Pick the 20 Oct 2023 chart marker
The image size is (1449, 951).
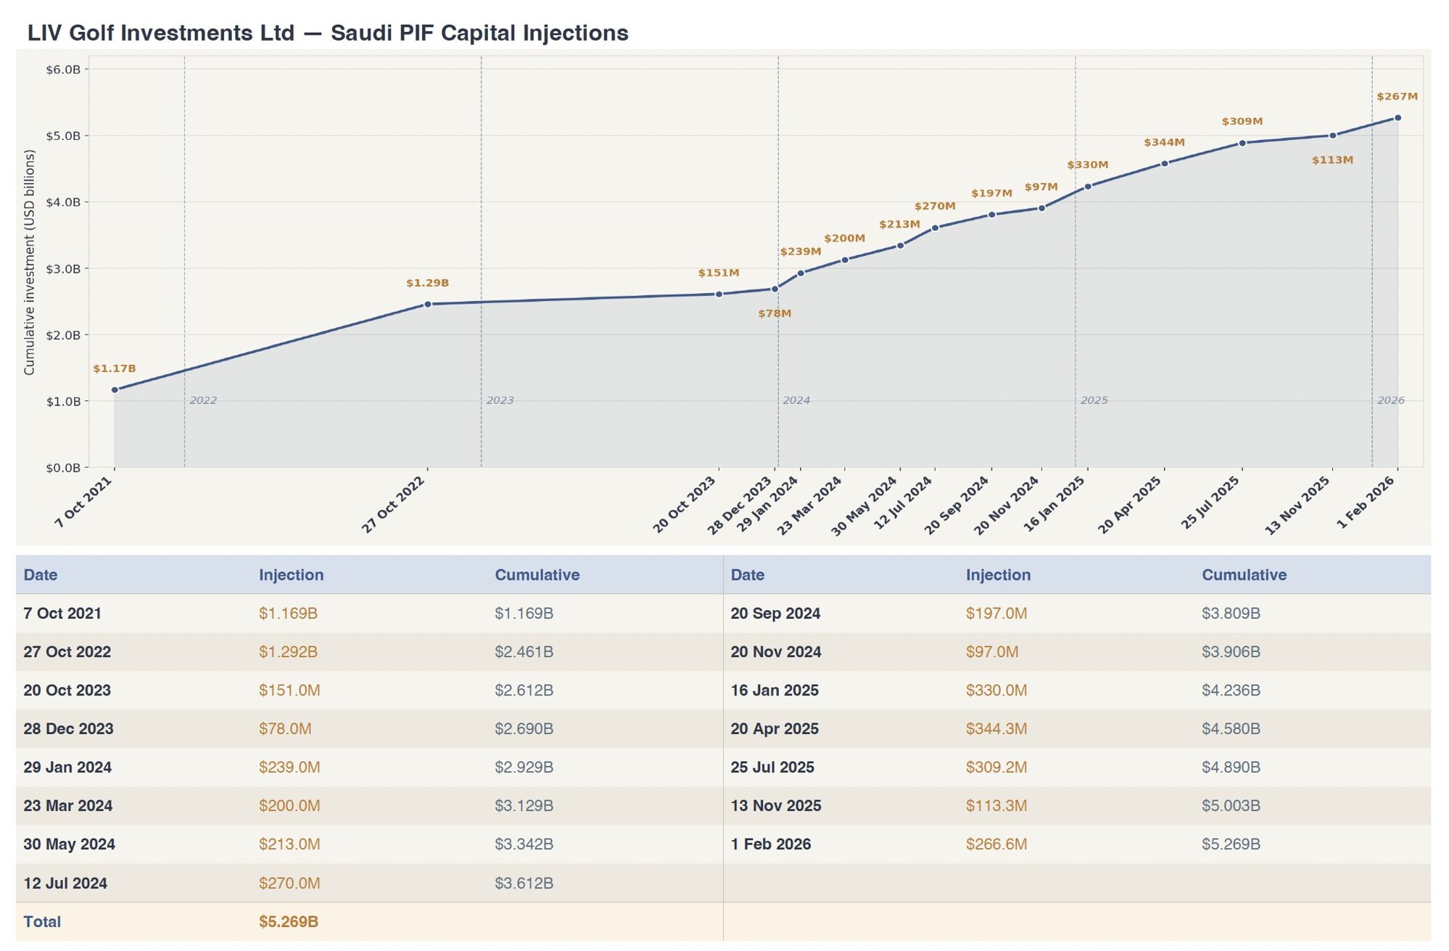tap(719, 295)
